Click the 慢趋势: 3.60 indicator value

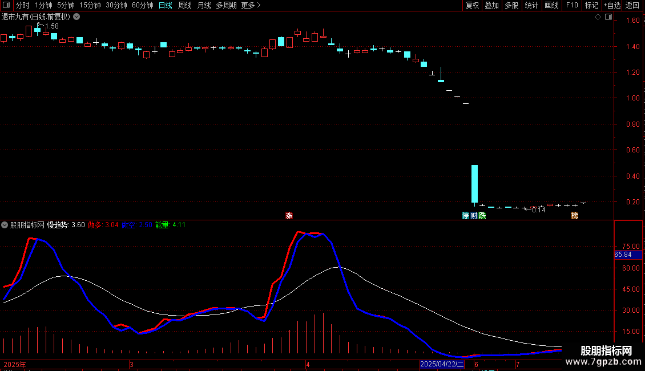click(x=66, y=225)
